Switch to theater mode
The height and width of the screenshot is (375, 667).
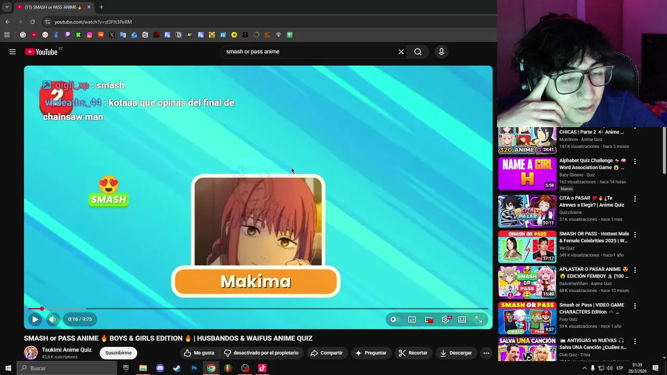click(462, 319)
